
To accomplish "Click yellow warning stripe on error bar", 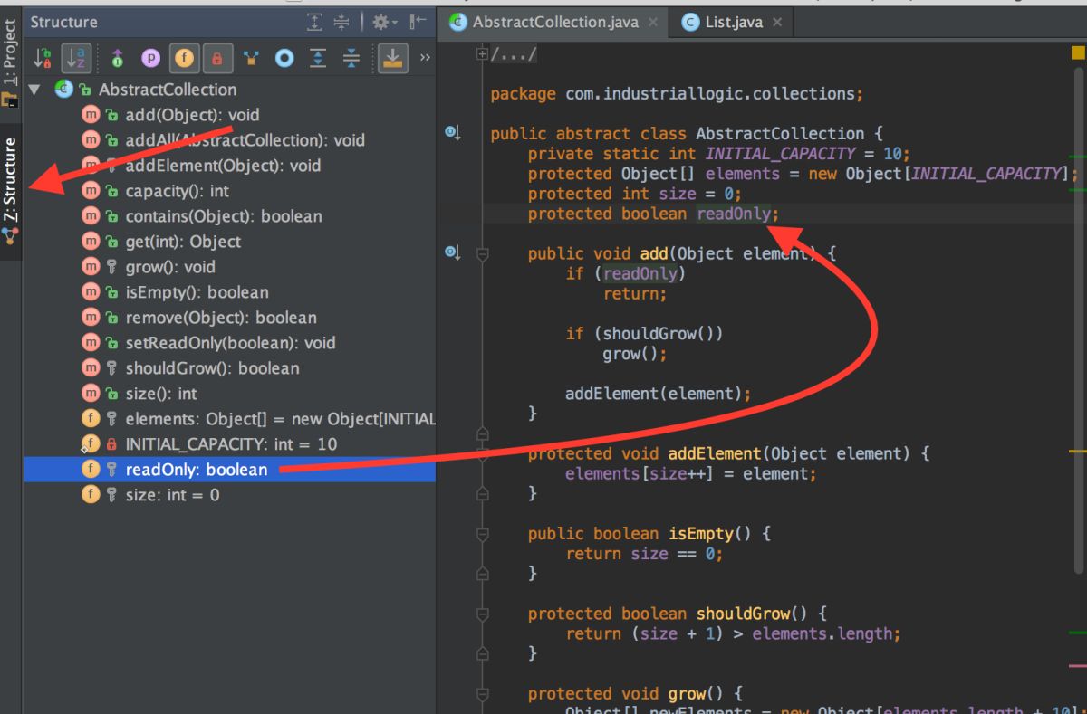I will (1077, 450).
